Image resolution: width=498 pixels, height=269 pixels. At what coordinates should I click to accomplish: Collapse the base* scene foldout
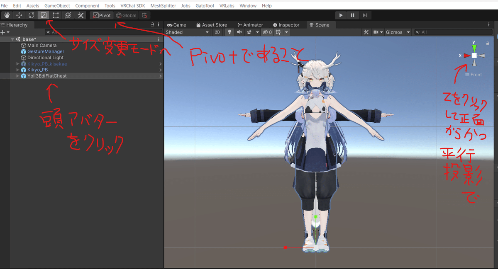pos(12,39)
